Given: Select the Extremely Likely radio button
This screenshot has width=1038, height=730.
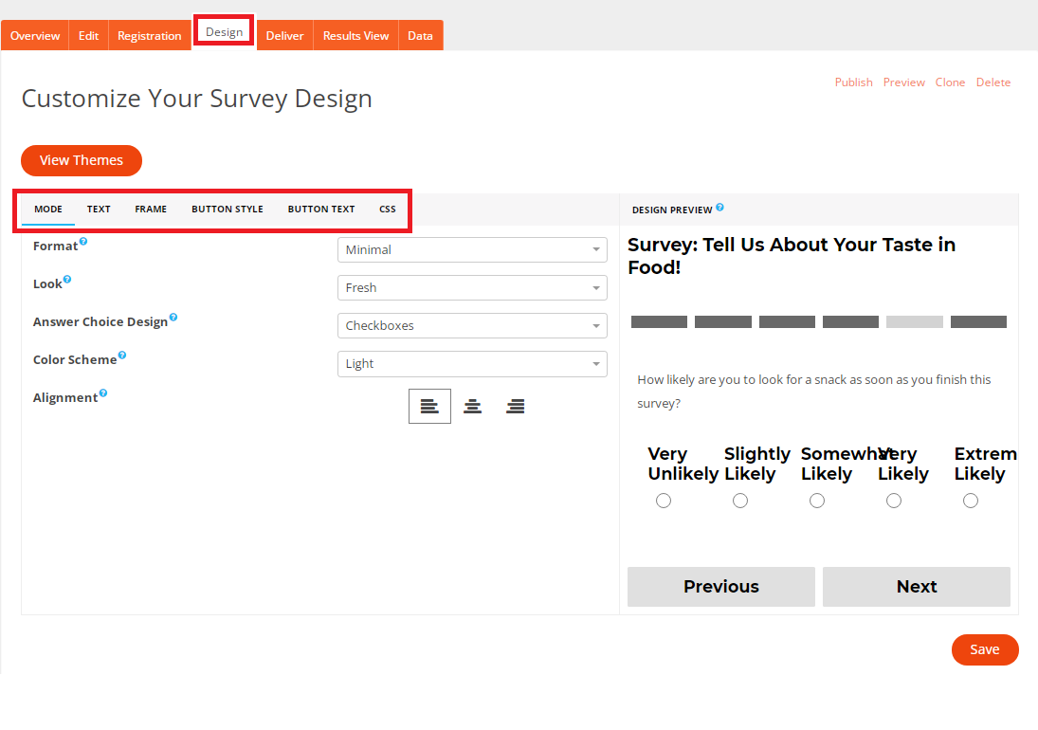Looking at the screenshot, I should pyautogui.click(x=970, y=500).
